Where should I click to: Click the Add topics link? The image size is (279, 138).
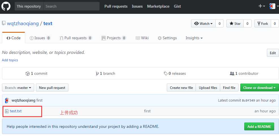tap(10, 60)
